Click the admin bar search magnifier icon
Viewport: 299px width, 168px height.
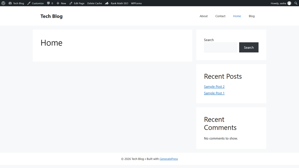(296, 3)
